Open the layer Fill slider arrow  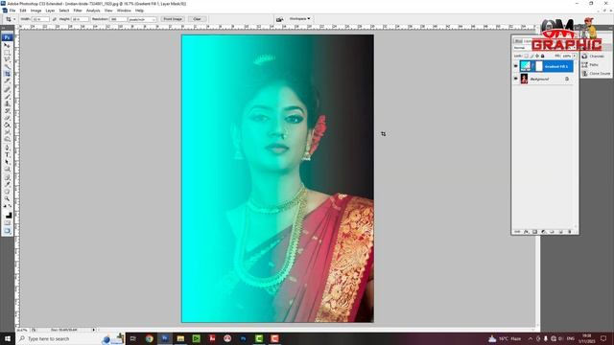pyautogui.click(x=575, y=56)
